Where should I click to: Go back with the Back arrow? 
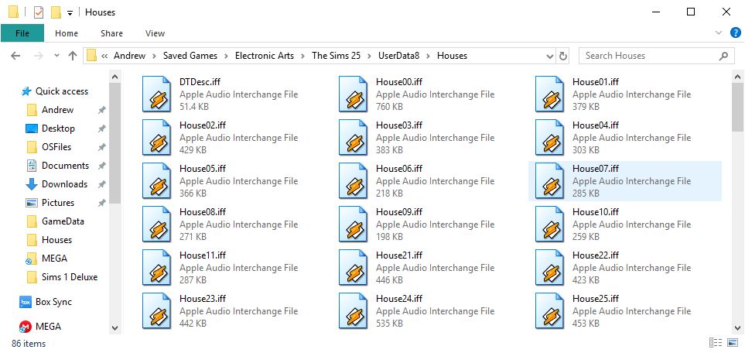15,56
